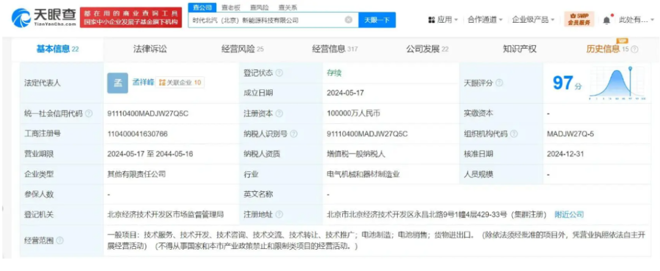Open help icon beside 登记状态
The image size is (660, 271).
point(279,73)
